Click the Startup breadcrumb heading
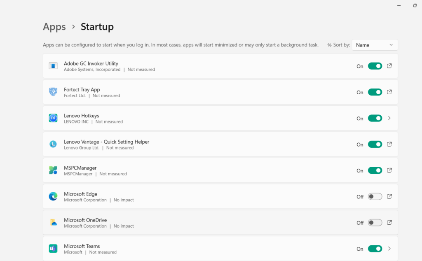 coord(97,27)
